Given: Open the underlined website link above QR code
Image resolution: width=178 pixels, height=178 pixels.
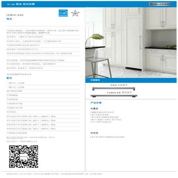Looking at the screenshot, I should [14, 138].
